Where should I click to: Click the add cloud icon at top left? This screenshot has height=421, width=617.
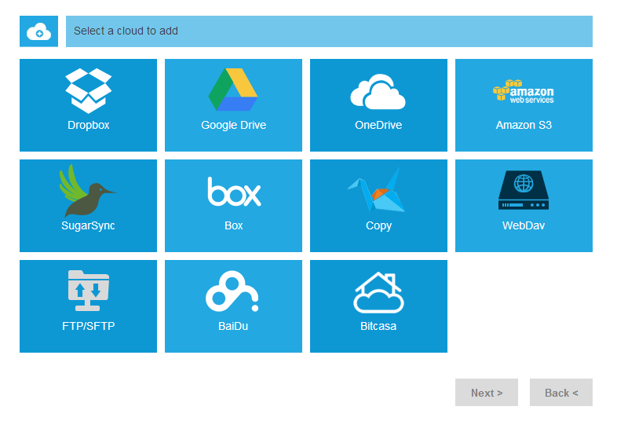(39, 31)
